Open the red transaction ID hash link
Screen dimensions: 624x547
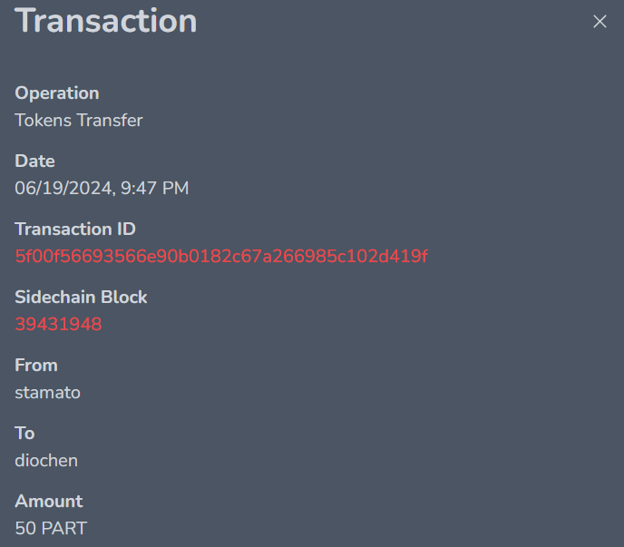click(221, 256)
